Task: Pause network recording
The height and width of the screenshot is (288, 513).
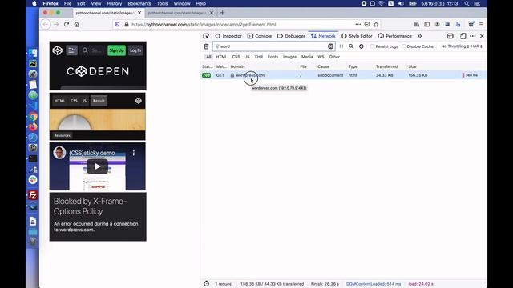Action: click(x=341, y=46)
